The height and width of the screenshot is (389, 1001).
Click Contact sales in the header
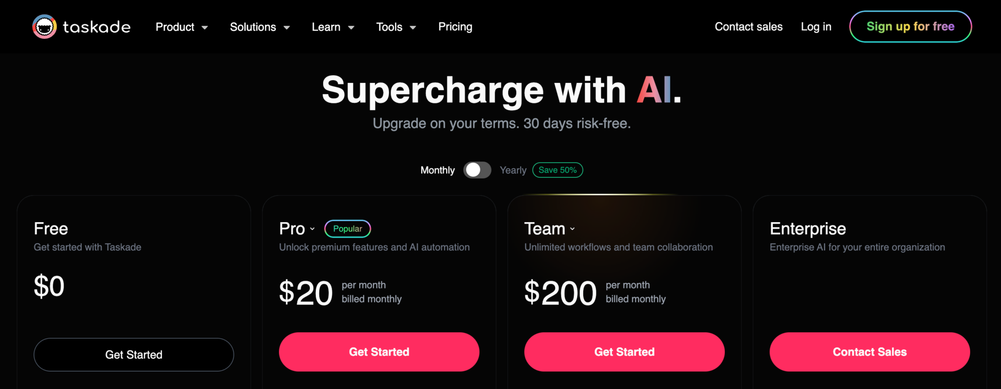748,27
